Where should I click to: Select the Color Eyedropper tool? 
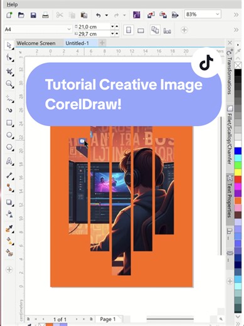9,229
